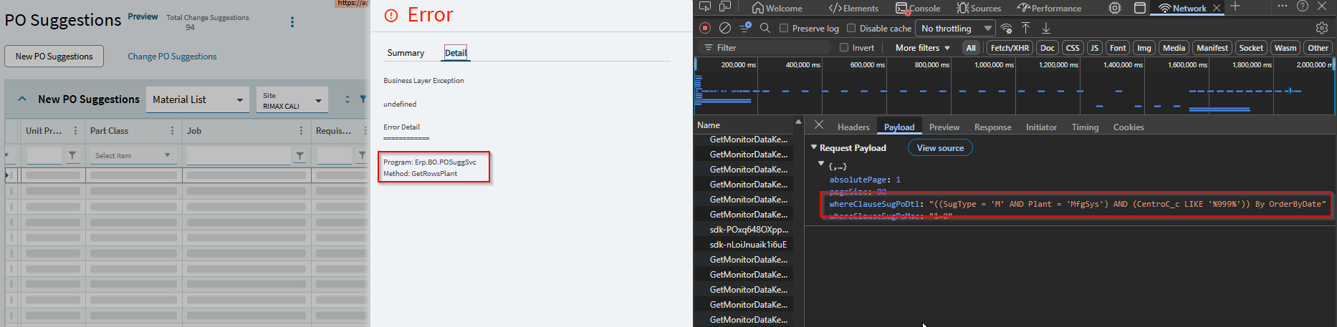Click the DevTools inspect element icon
Screen dimensions: 1337x327
(705, 7)
